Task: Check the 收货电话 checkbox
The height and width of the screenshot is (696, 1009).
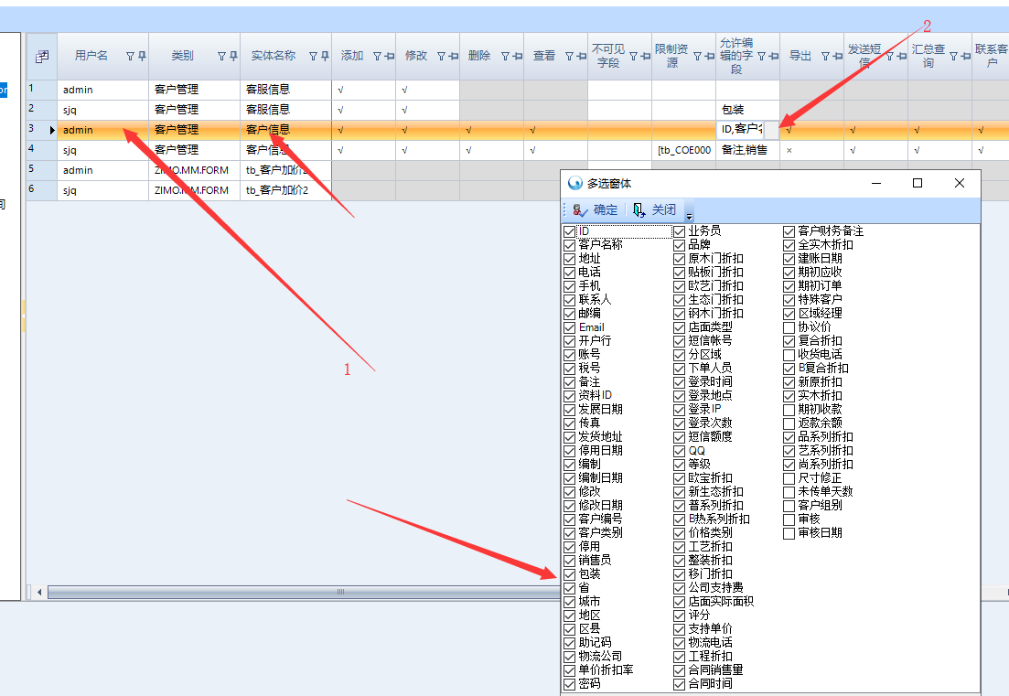Action: (x=789, y=355)
